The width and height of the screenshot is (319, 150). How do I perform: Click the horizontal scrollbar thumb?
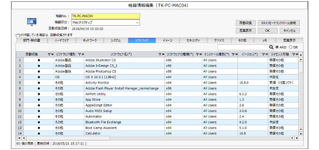pos(68,138)
